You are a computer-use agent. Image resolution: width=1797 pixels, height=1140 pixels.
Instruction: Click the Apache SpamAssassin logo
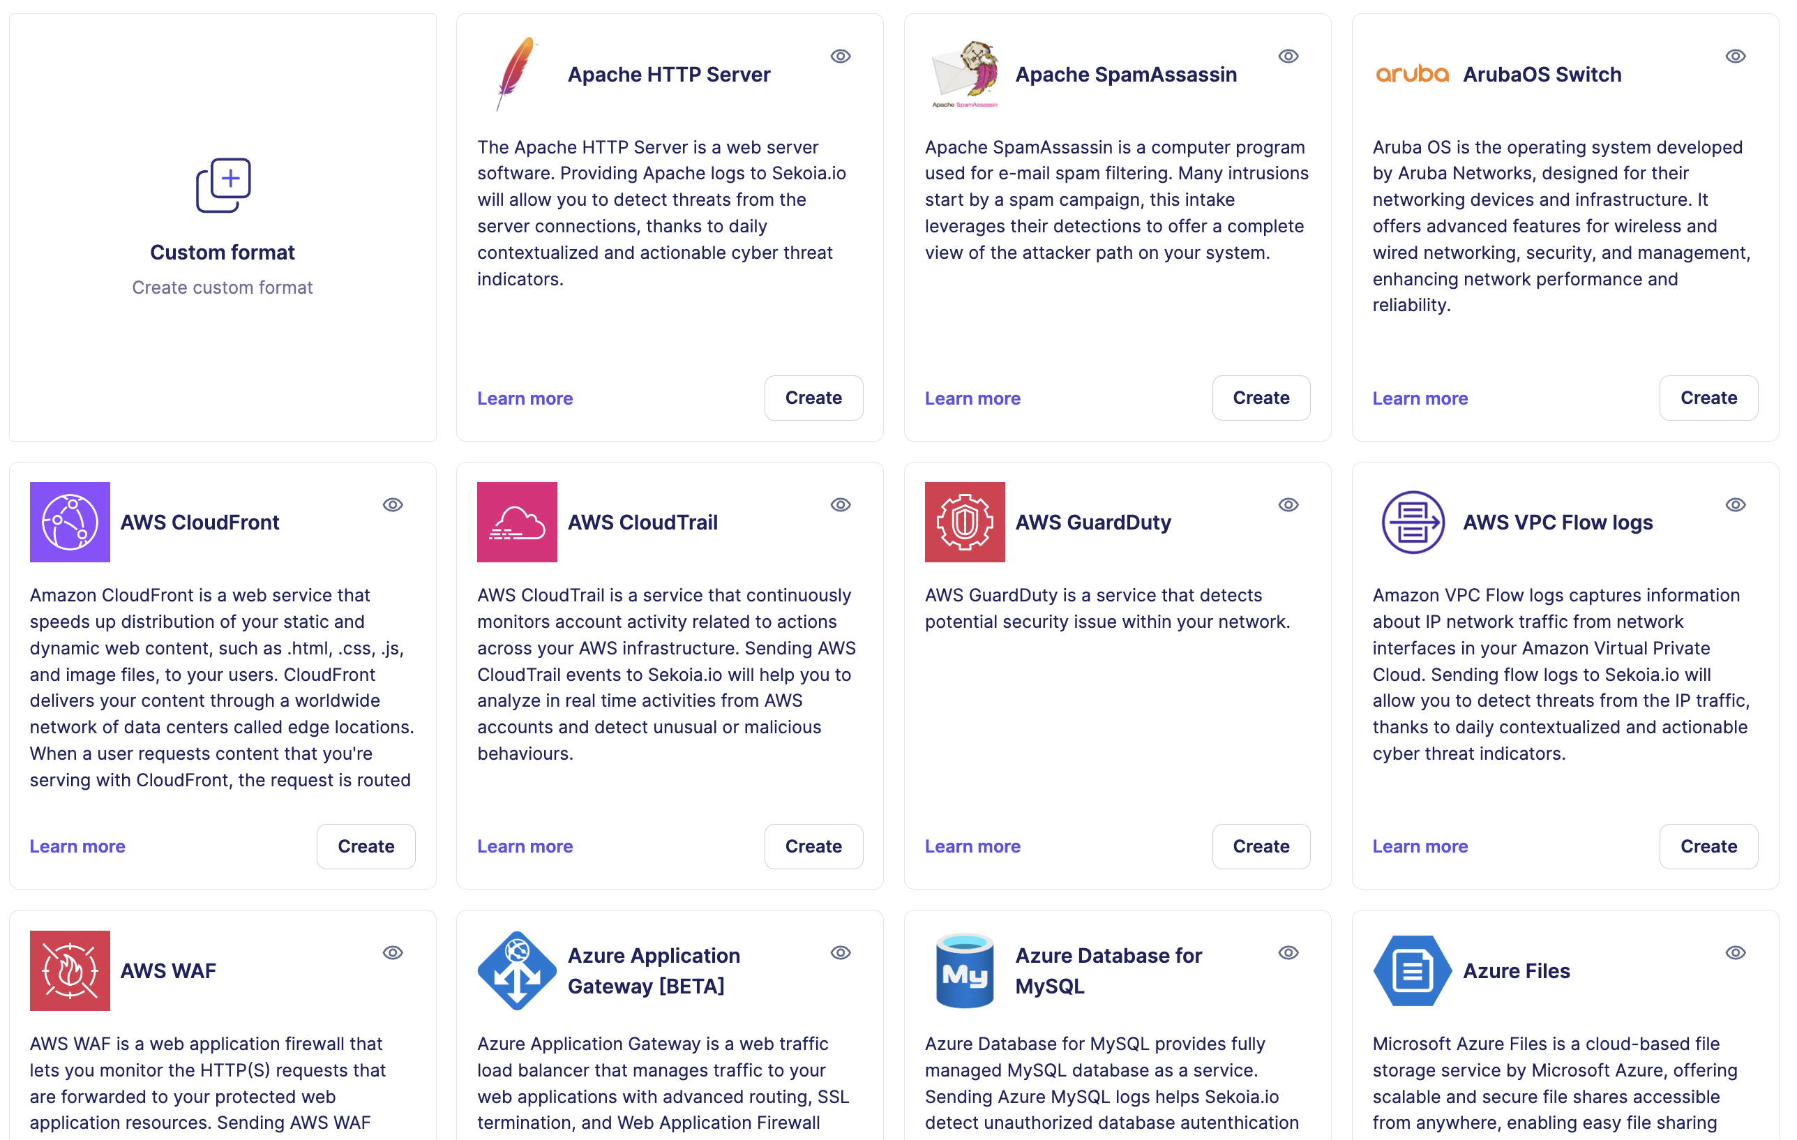pyautogui.click(x=964, y=74)
